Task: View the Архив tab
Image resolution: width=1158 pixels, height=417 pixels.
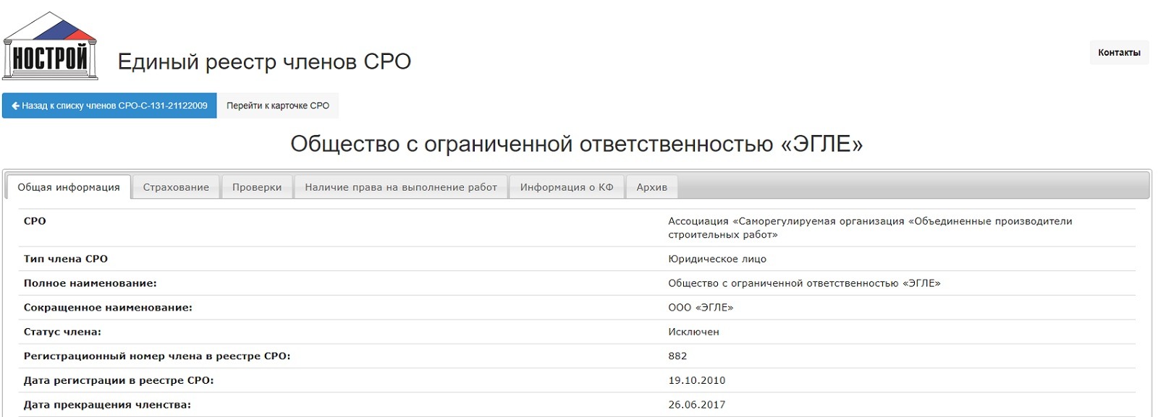Action: tap(651, 187)
